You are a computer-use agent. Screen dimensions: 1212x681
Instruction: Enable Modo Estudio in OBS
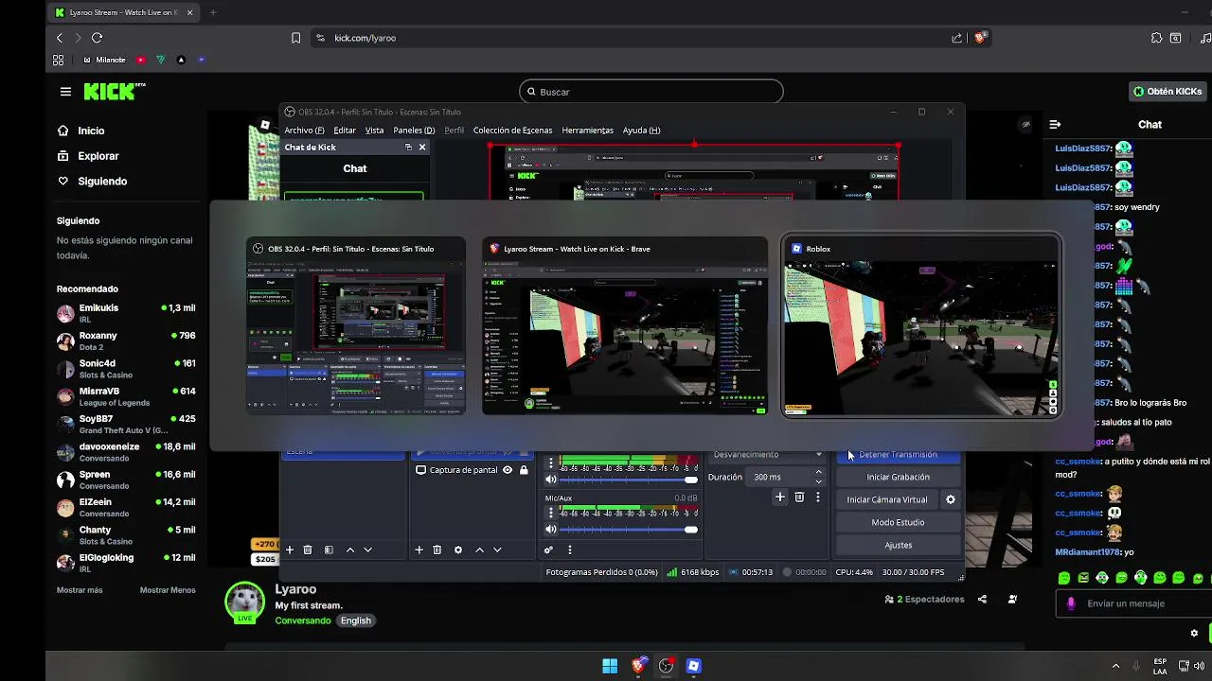pyautogui.click(x=898, y=522)
